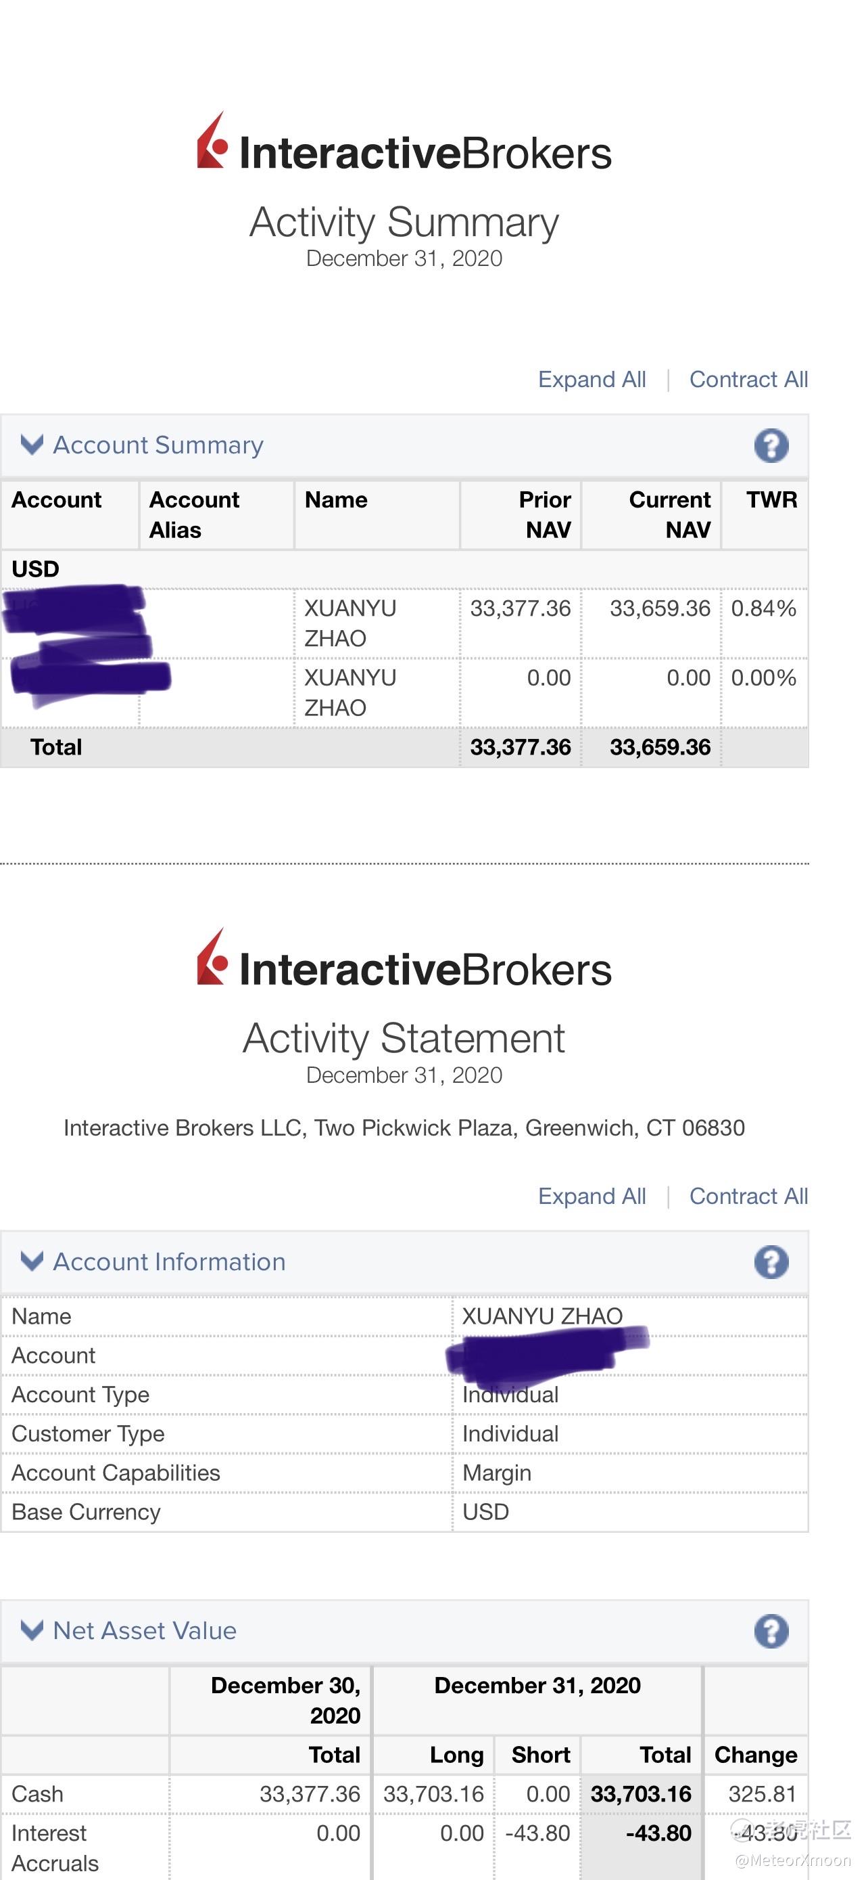
Task: Collapse the Account Summary section chevron
Action: (x=32, y=445)
